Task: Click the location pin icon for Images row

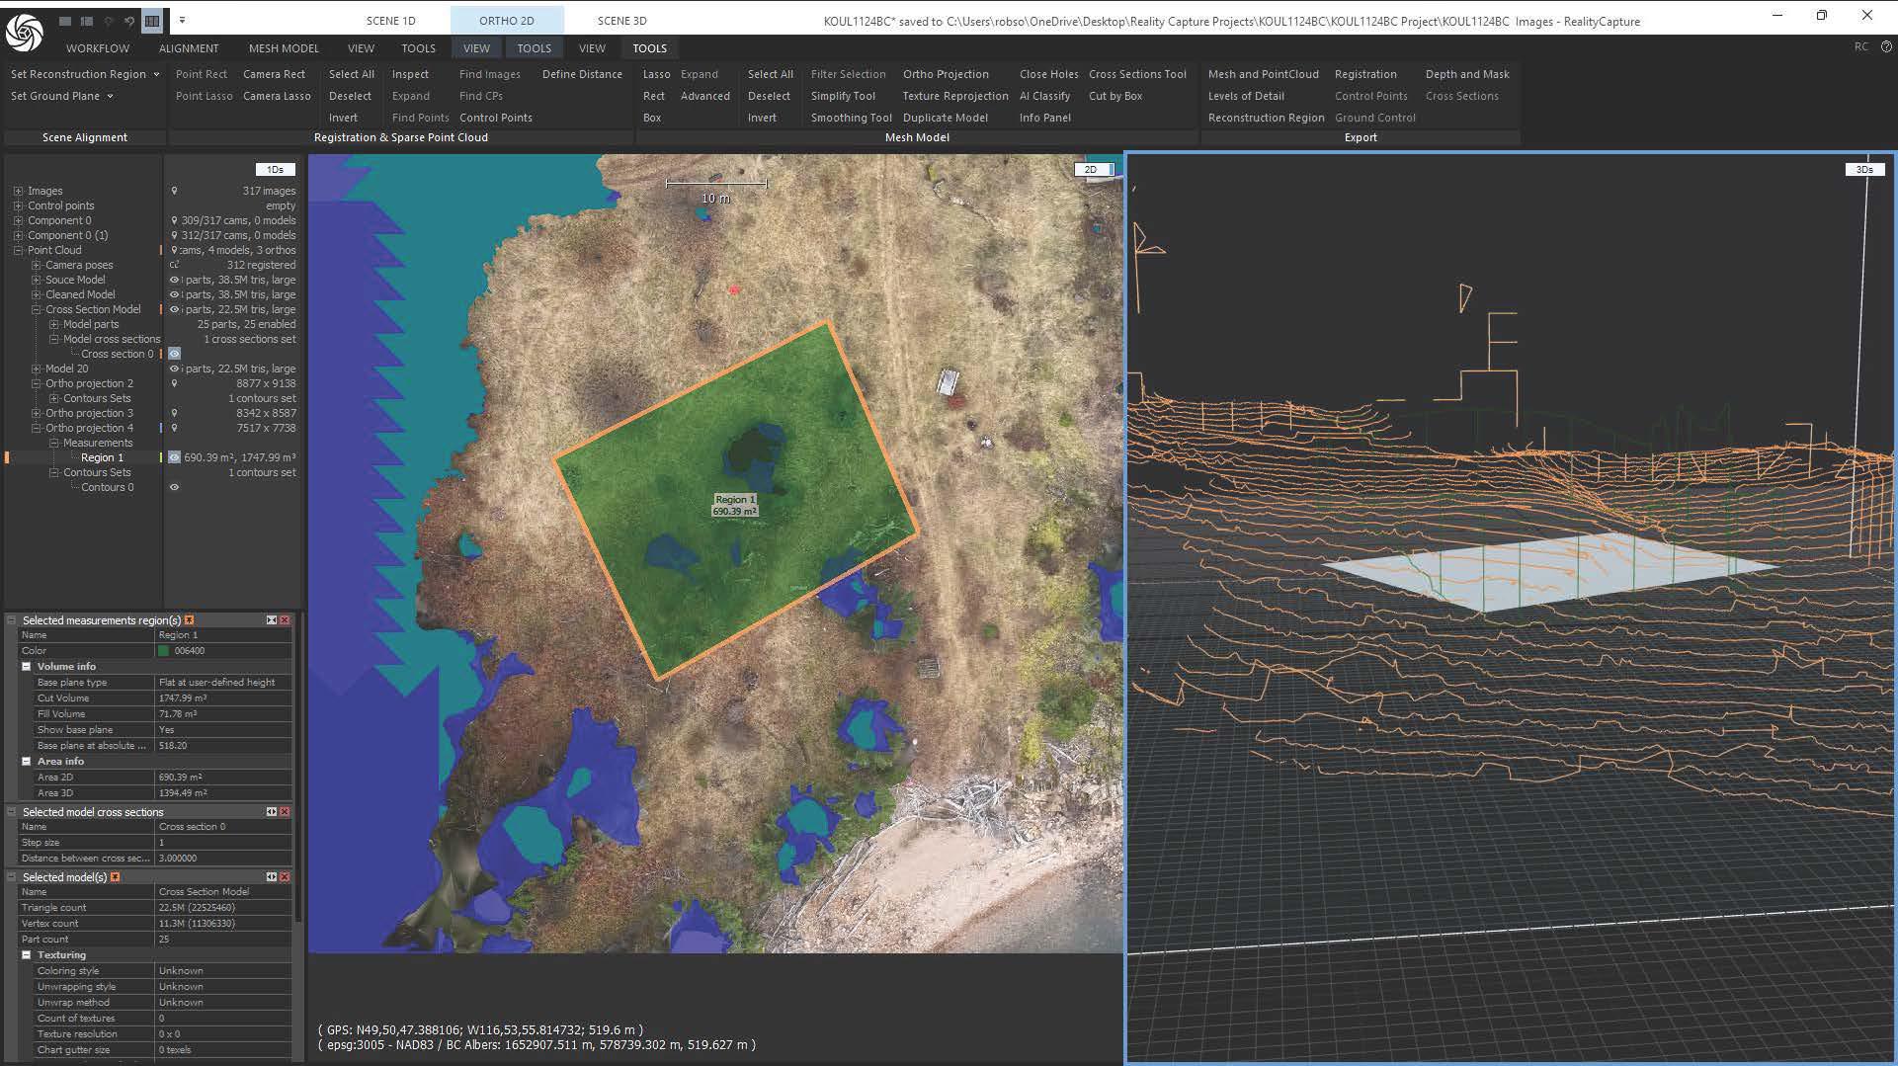Action: coord(175,191)
